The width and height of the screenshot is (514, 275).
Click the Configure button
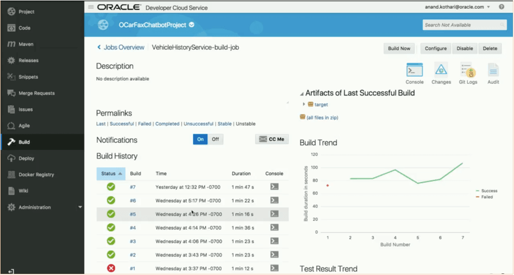click(x=436, y=49)
